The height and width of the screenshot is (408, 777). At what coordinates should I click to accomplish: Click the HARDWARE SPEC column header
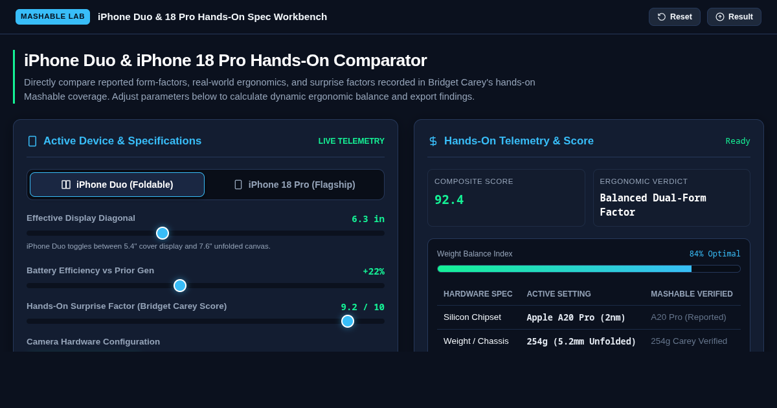tap(478, 294)
